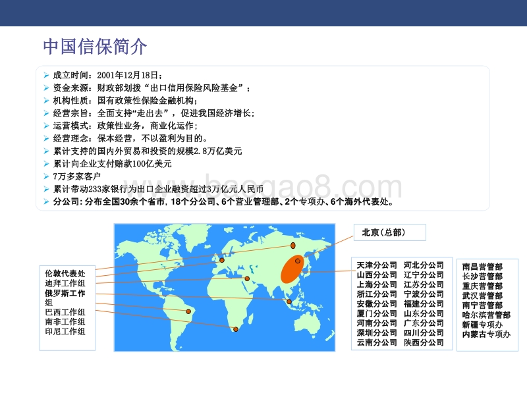Click the Russia marker dot on map
This screenshot has height=395, width=527.
click(292, 246)
